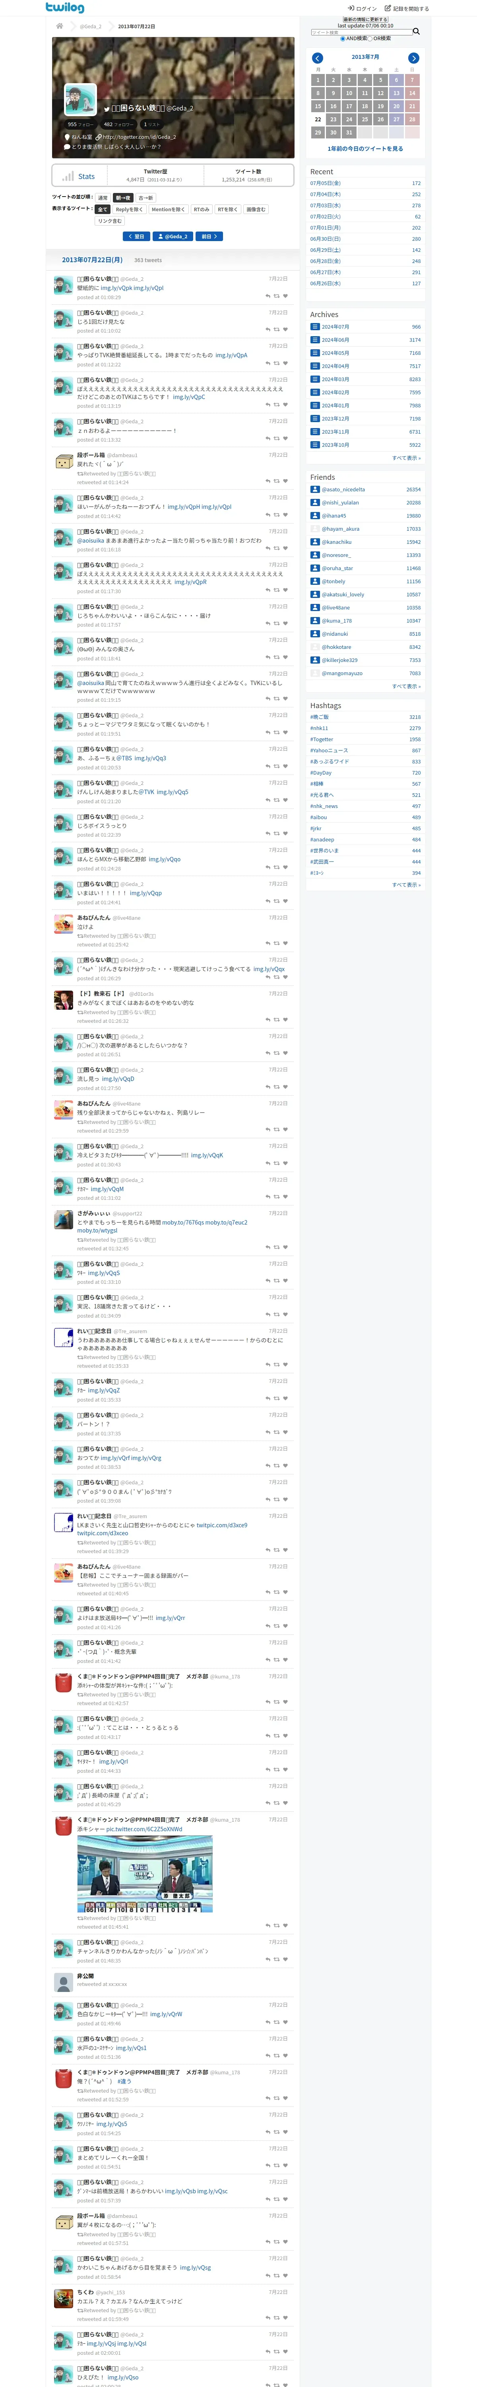This screenshot has width=477, height=2387.
Task: Open the 2023年10月 archive list icon
Action: point(315,445)
